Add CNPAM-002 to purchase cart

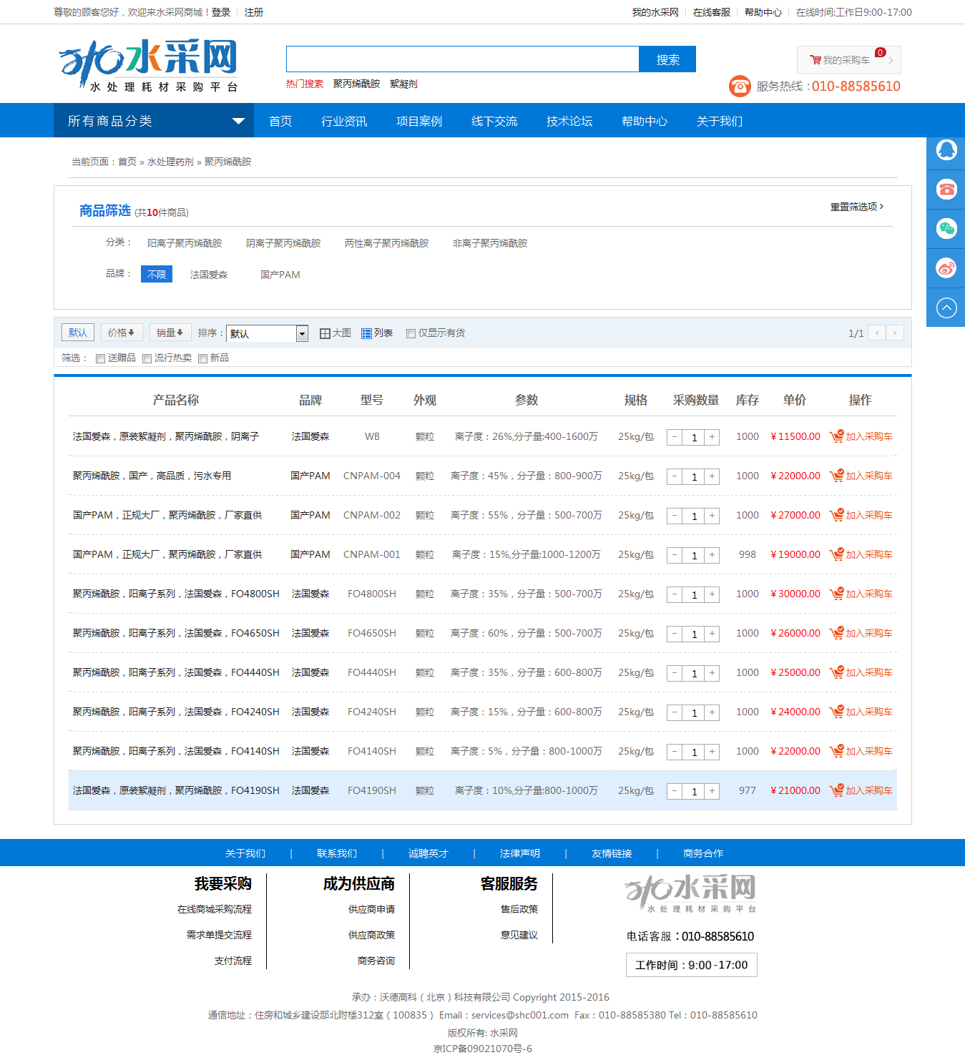(x=861, y=515)
